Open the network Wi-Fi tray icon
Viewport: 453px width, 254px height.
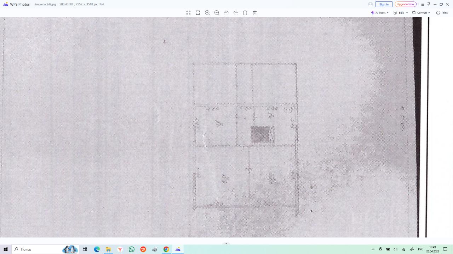click(403, 249)
